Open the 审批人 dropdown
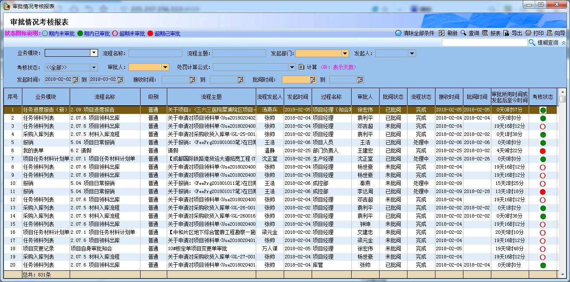 [165, 67]
